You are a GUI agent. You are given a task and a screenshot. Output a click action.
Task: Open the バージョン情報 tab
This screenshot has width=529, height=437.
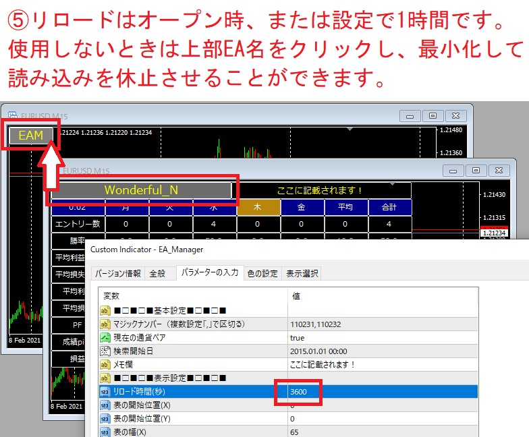[117, 273]
